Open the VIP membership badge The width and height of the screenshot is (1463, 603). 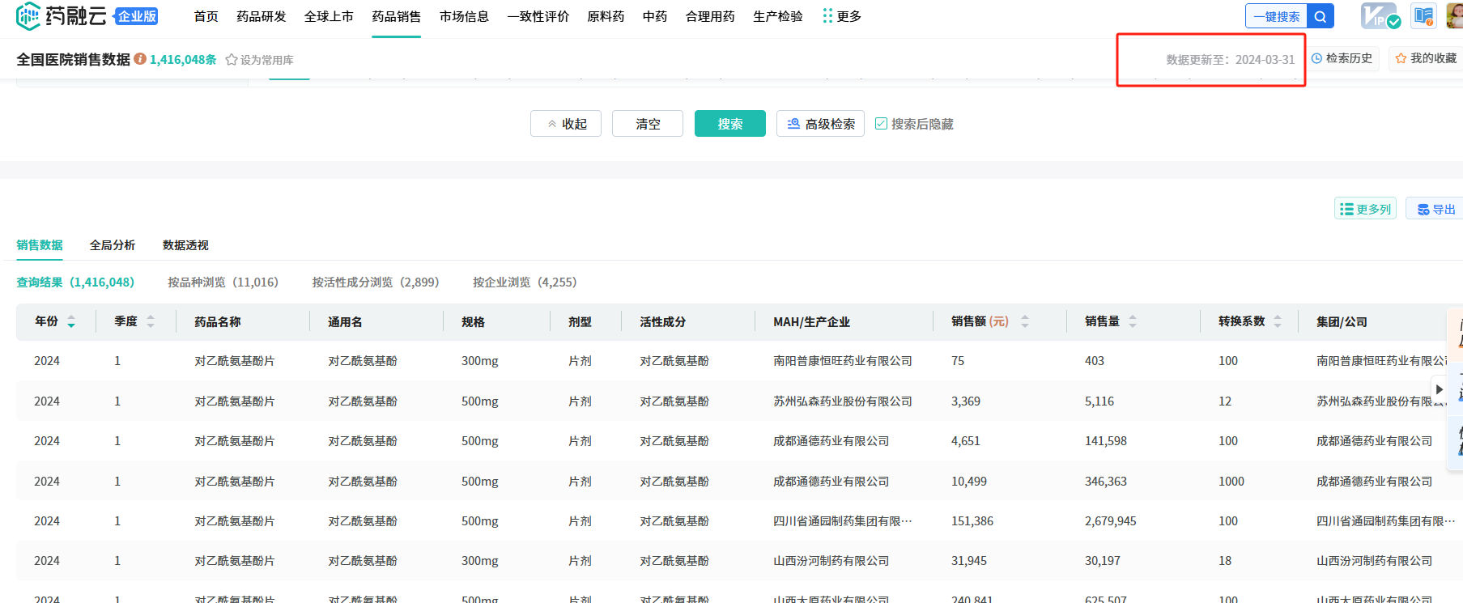point(1379,16)
